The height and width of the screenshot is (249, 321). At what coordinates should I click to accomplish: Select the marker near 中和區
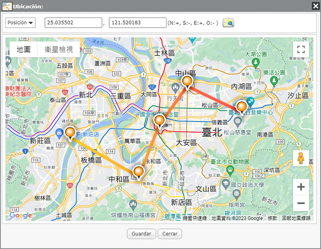(x=138, y=173)
